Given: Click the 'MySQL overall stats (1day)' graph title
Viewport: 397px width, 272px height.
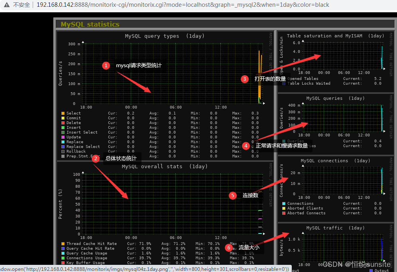Looking at the screenshot, I should (x=165, y=167).
